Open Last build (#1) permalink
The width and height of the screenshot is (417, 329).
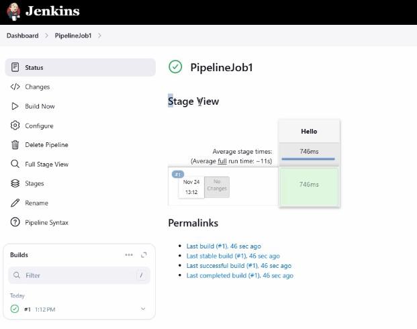click(x=224, y=246)
